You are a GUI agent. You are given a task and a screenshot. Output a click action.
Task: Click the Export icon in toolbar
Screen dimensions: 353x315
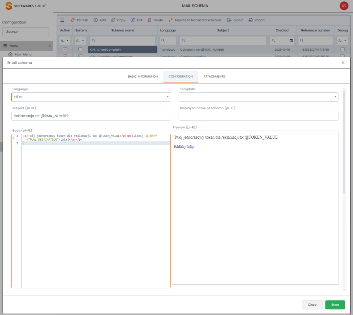229,20
